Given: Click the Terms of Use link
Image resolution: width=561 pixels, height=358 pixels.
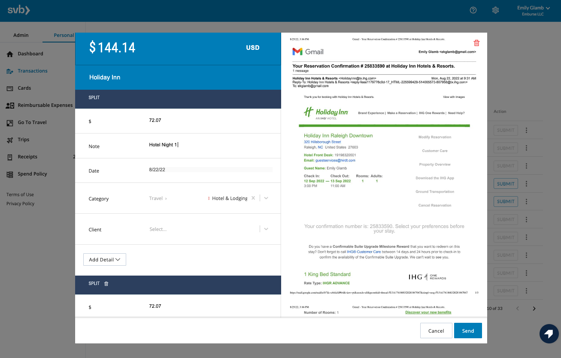Looking at the screenshot, I should point(20,194).
